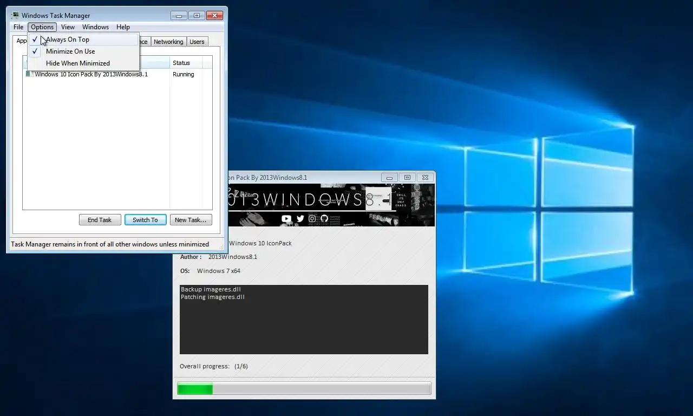
Task: Click the Backup imageres.dll log line
Action: 211,289
